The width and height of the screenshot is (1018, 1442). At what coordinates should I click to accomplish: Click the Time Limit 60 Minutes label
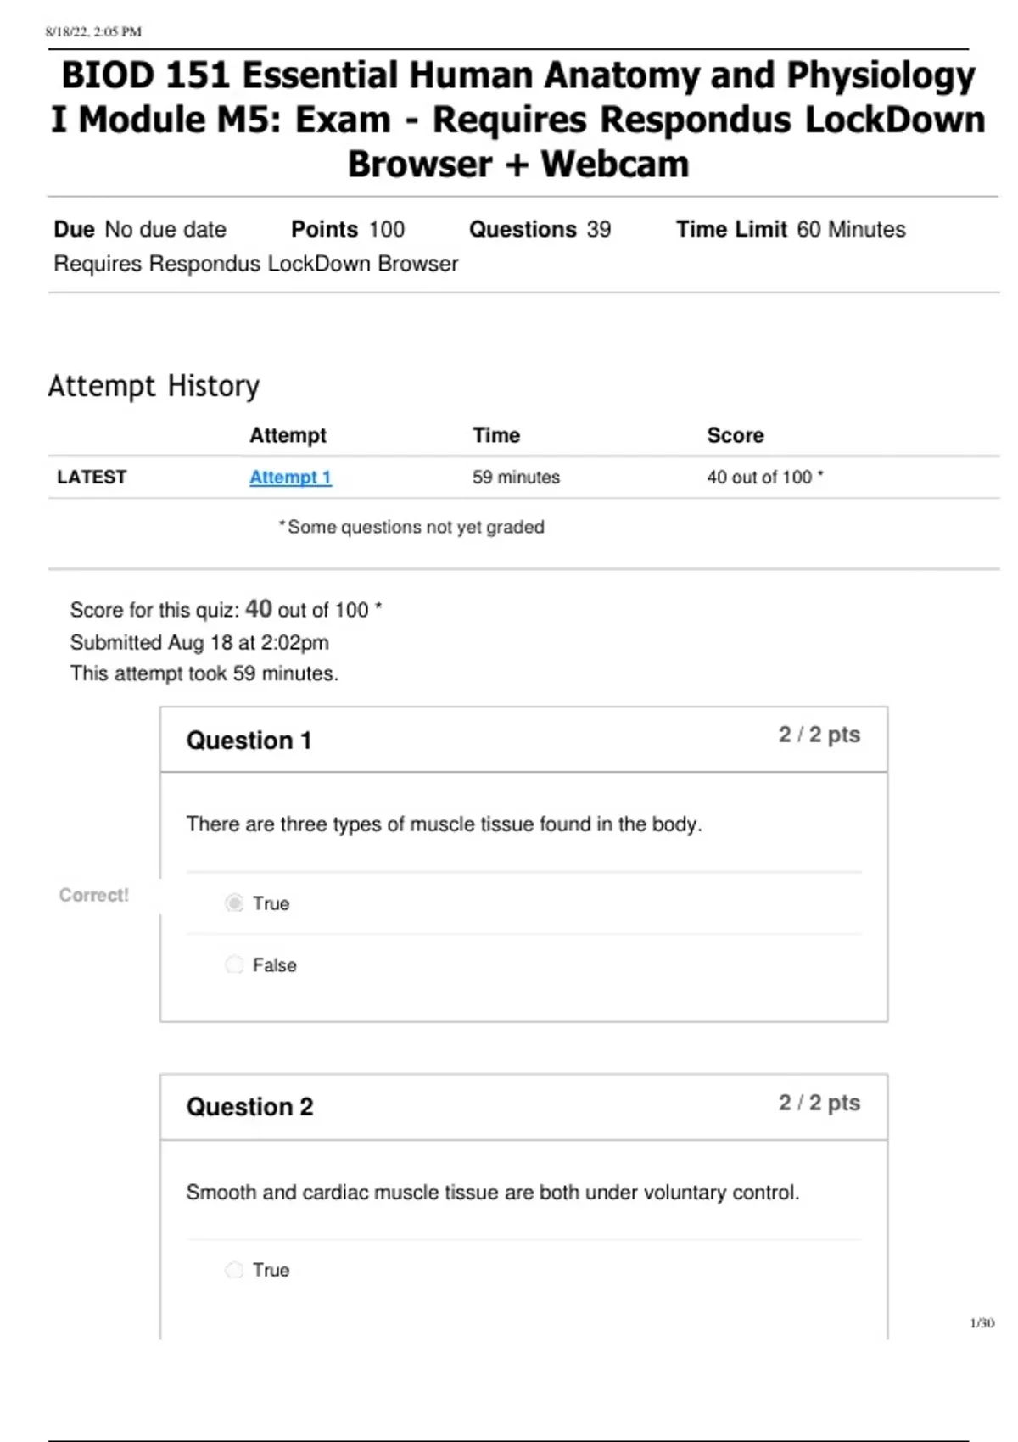pos(790,230)
